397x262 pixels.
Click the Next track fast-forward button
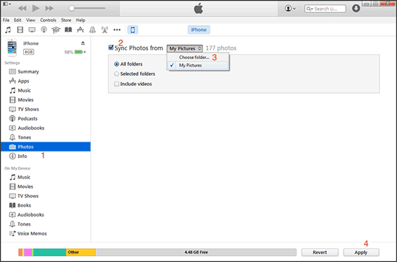click(x=50, y=9)
